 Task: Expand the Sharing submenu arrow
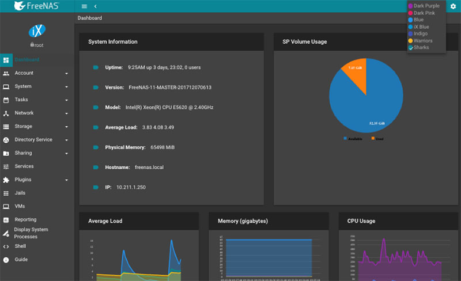coord(67,154)
